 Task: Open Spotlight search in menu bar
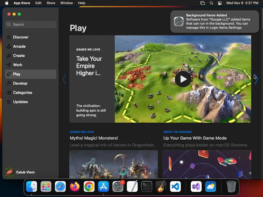[x=211, y=3]
